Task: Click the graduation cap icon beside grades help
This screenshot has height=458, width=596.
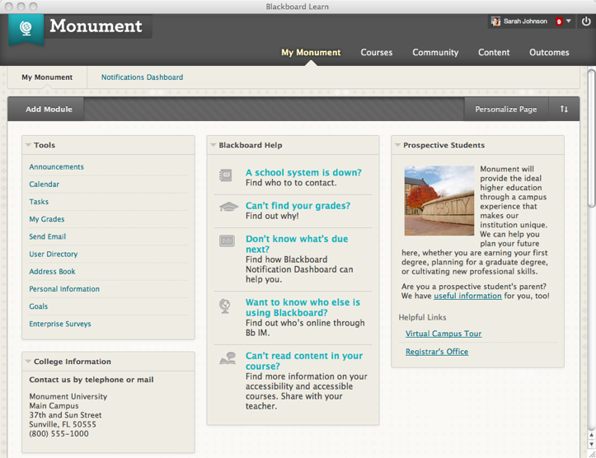Action: (229, 207)
